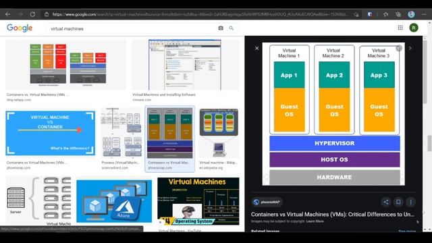Open the selected phoenixnap hypervisor thumbnail
Screen dimensions: 432x243
click(x=169, y=133)
